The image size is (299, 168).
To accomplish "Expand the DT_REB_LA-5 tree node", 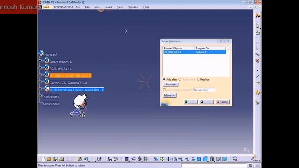I will pyautogui.click(x=40, y=75).
